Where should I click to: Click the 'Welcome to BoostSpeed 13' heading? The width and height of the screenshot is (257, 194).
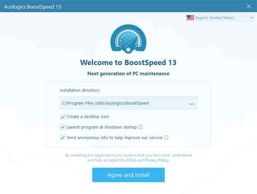[128, 63]
